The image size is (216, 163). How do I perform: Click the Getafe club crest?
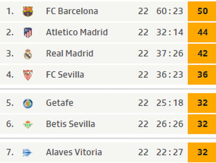point(28,103)
